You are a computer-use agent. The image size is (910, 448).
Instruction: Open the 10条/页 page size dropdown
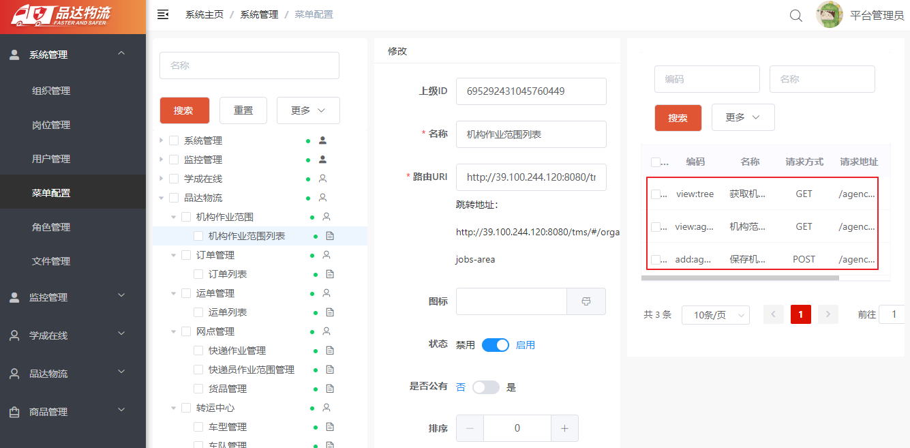coord(716,315)
